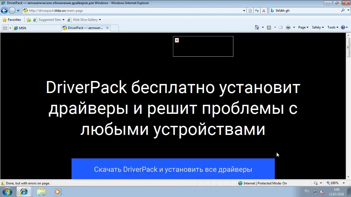Click 'Internet | Protected Mode: On' status text
This screenshot has width=351, height=197.
pyautogui.click(x=265, y=183)
